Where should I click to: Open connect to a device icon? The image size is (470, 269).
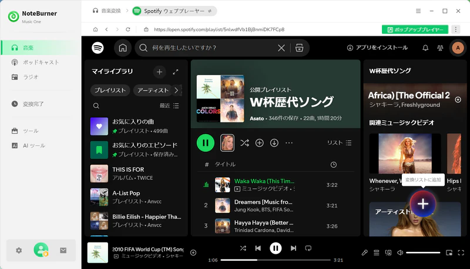pyautogui.click(x=388, y=253)
